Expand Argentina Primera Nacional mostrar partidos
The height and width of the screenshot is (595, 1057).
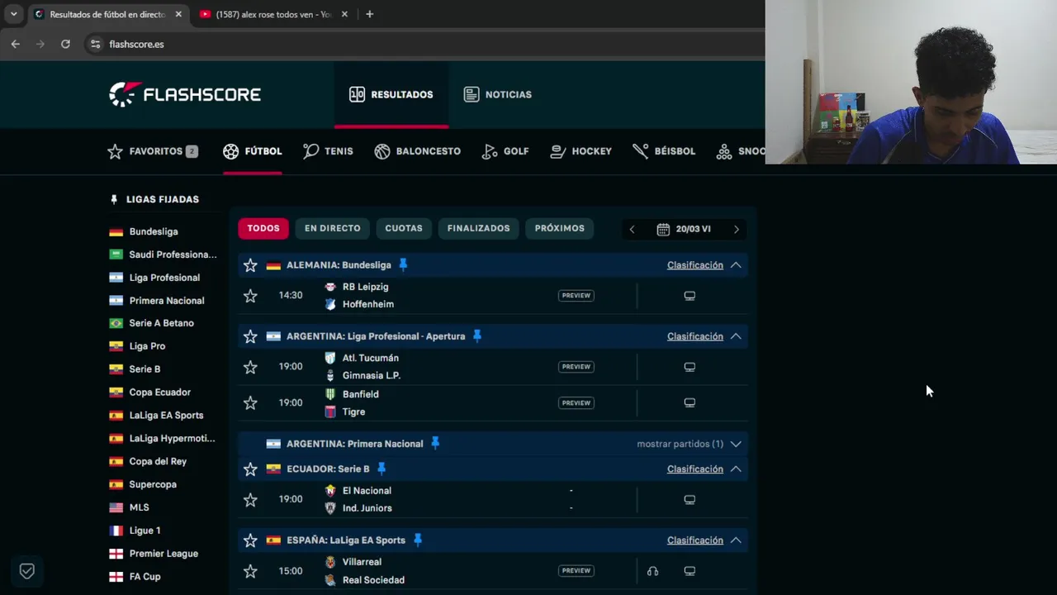pos(689,444)
